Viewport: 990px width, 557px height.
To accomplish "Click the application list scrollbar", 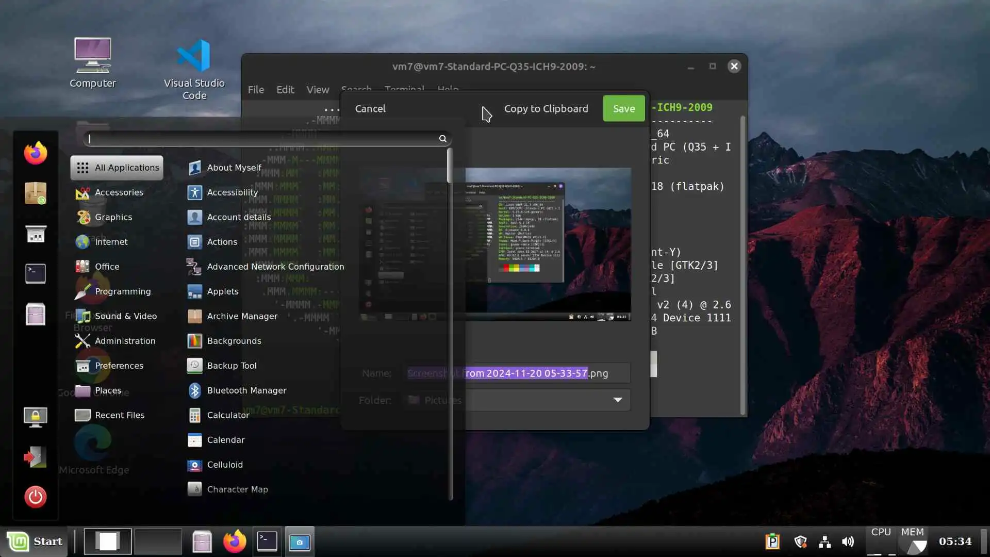I will point(450,166).
